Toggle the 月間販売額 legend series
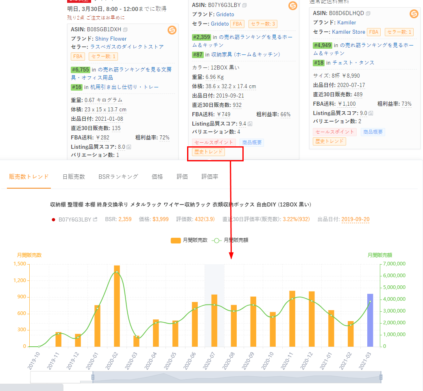Image resolution: width=423 pixels, height=391 pixels. point(230,240)
